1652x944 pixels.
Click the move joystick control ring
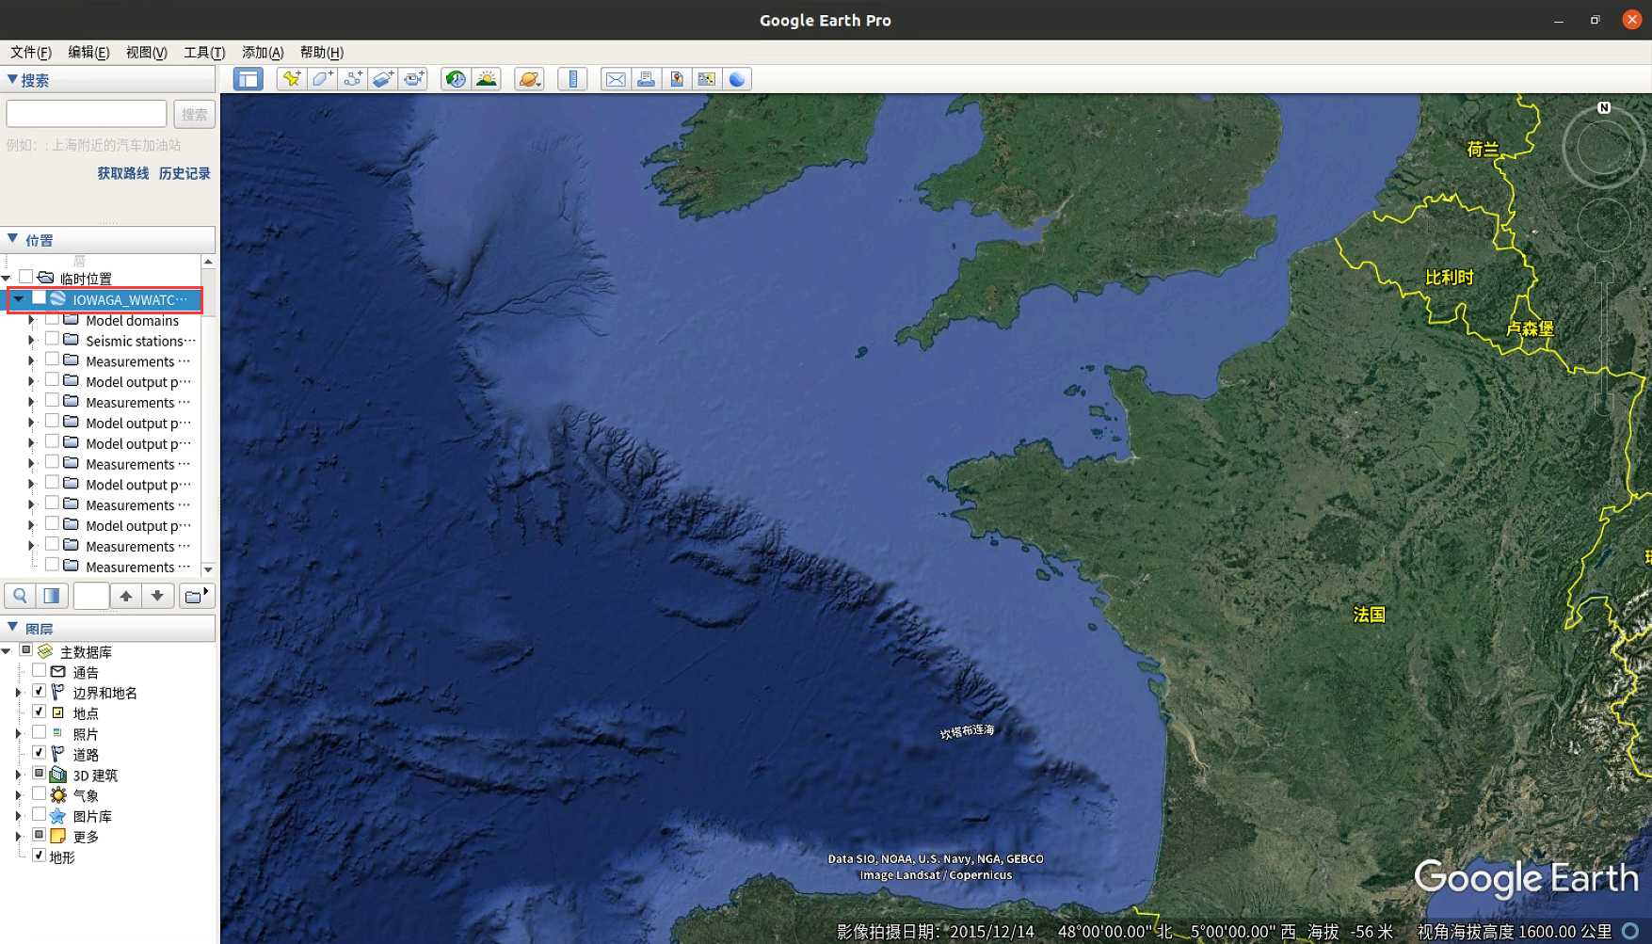(x=1604, y=225)
